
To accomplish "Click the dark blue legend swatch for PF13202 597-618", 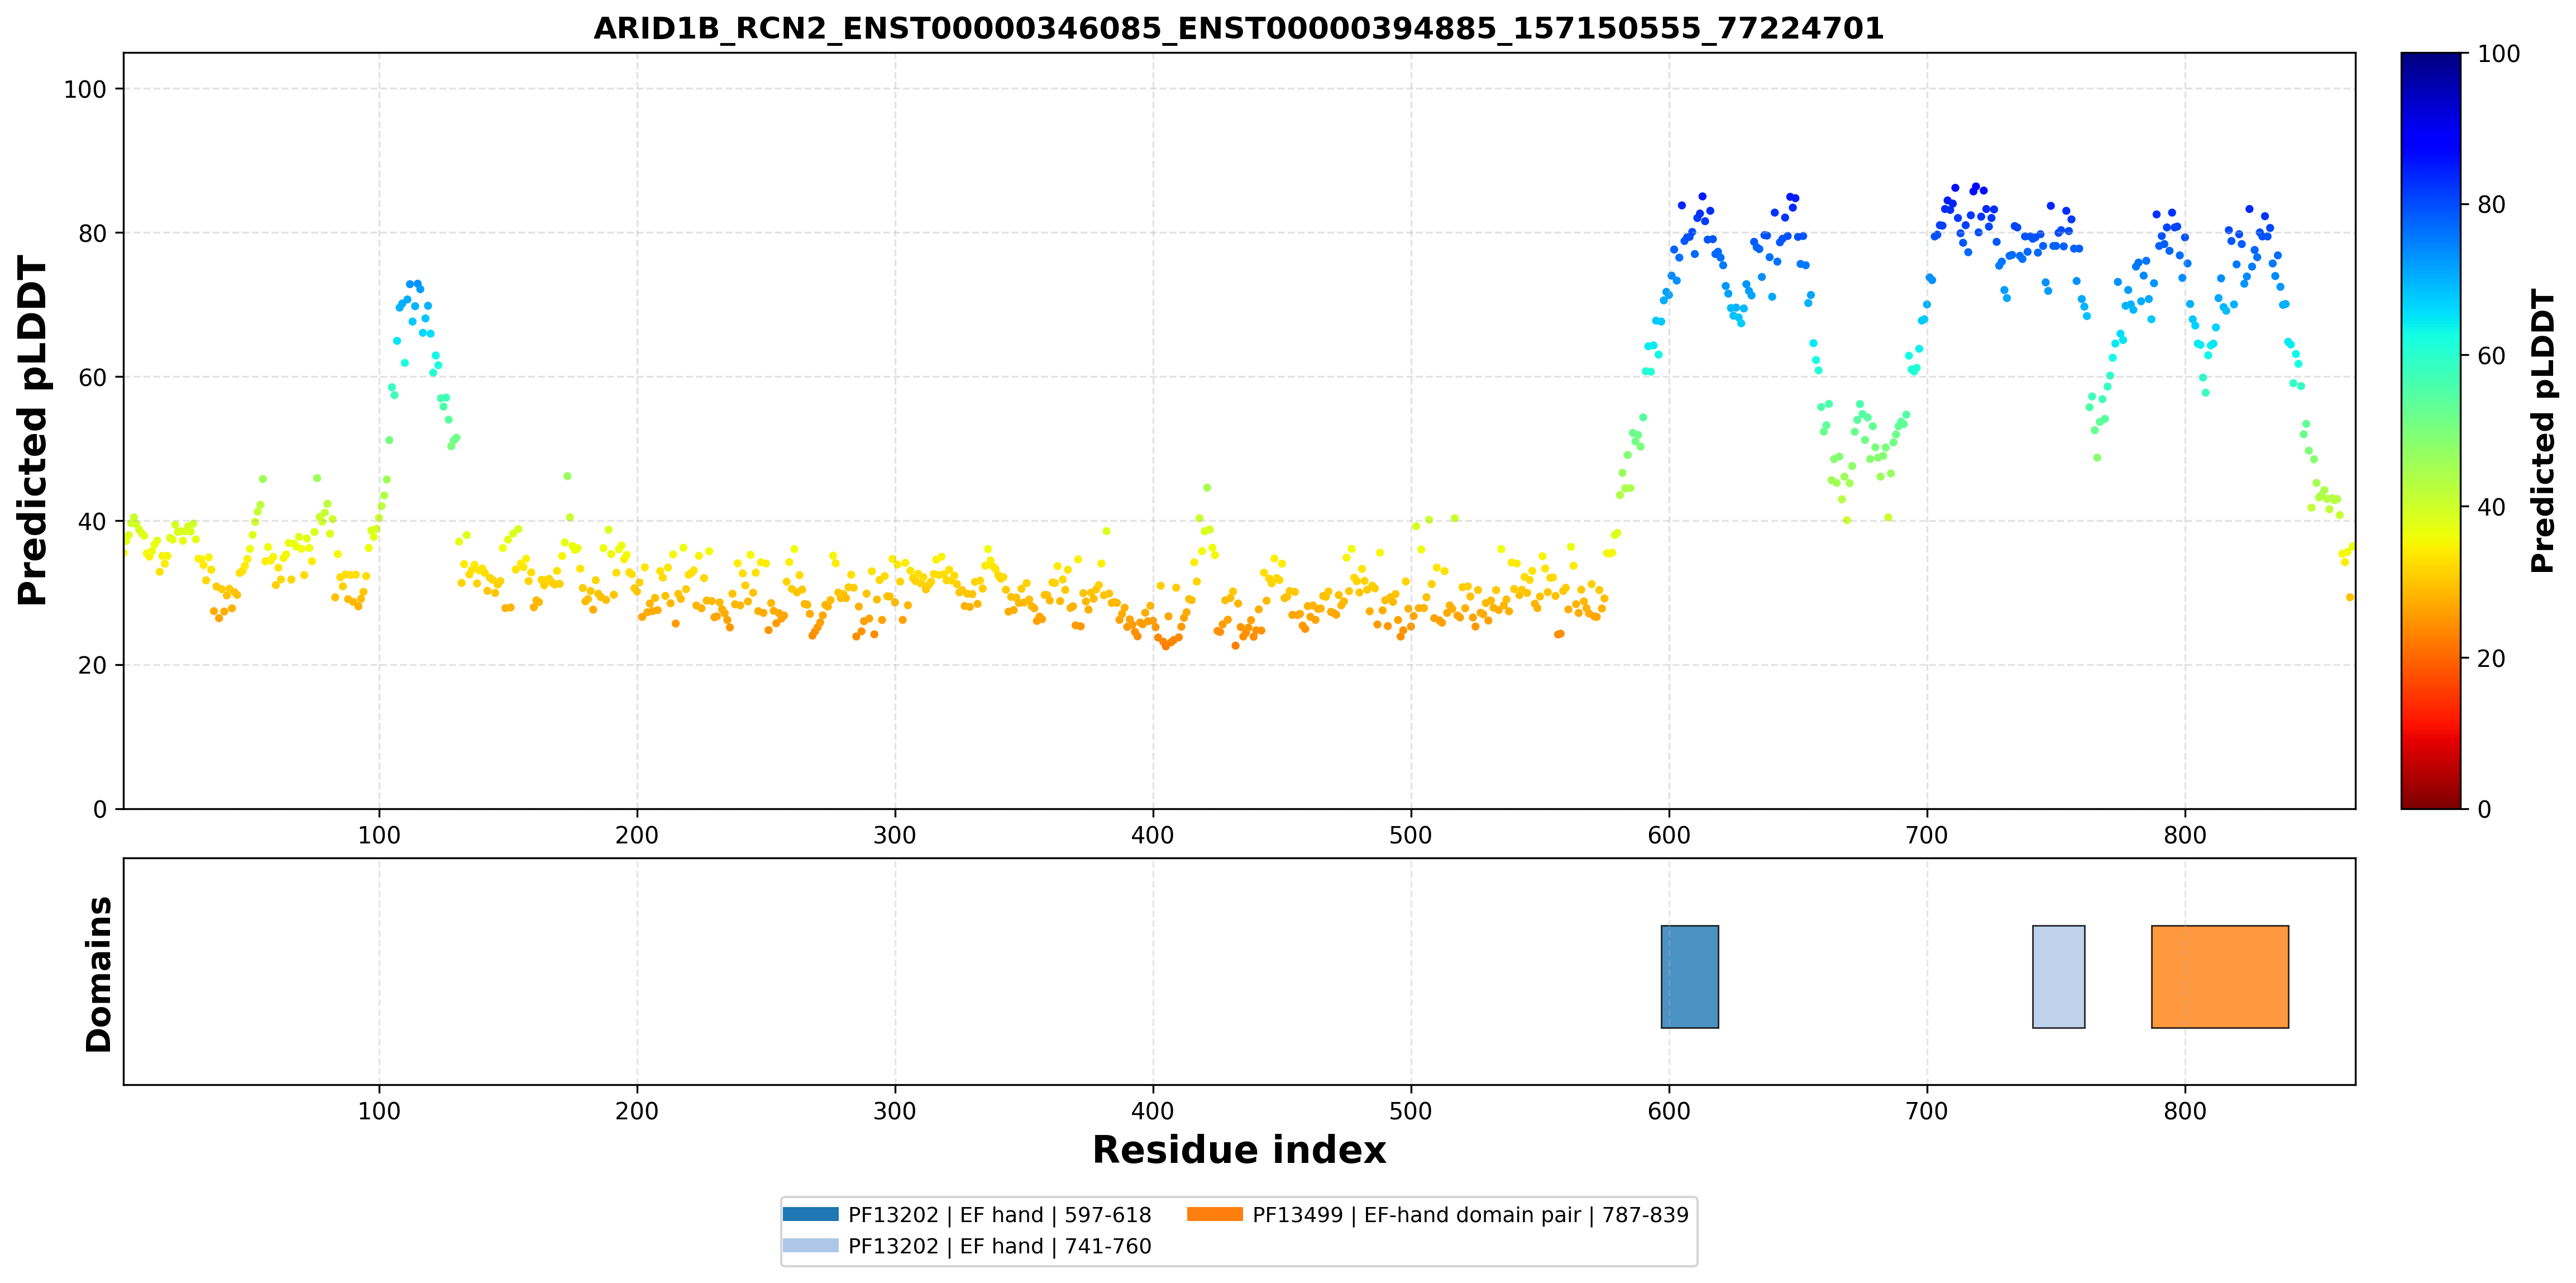I will click(x=810, y=1214).
